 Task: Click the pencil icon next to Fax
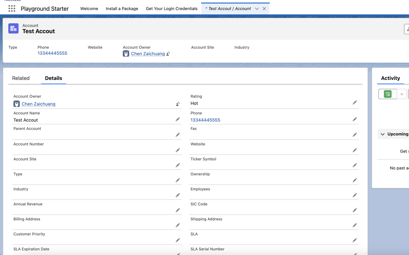[x=355, y=135]
